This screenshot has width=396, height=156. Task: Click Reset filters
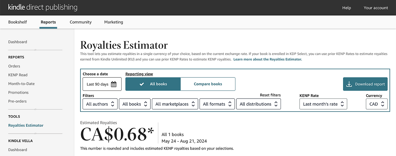[x=270, y=95]
